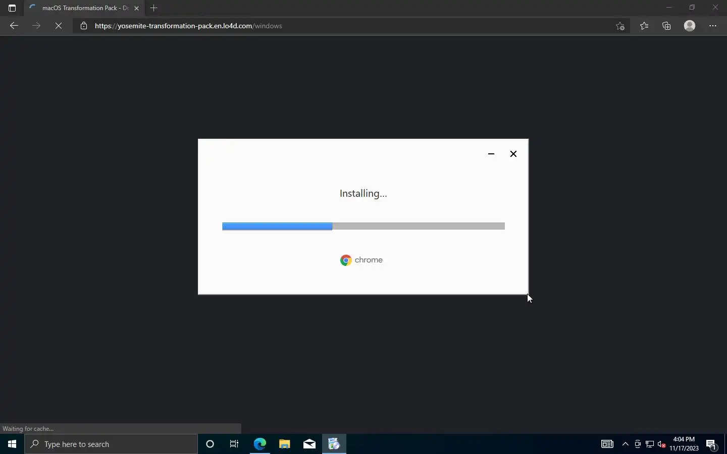The image size is (727, 454).
Task: Switch to the installer taskbar icon
Action: pos(334,444)
